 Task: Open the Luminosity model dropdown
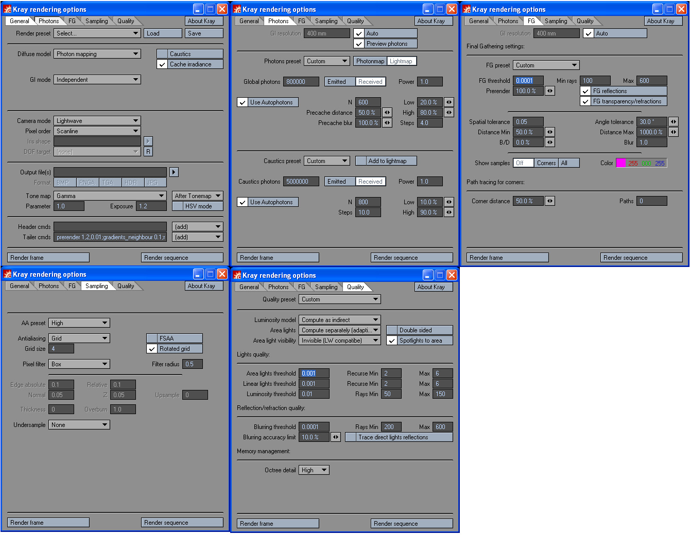click(339, 320)
